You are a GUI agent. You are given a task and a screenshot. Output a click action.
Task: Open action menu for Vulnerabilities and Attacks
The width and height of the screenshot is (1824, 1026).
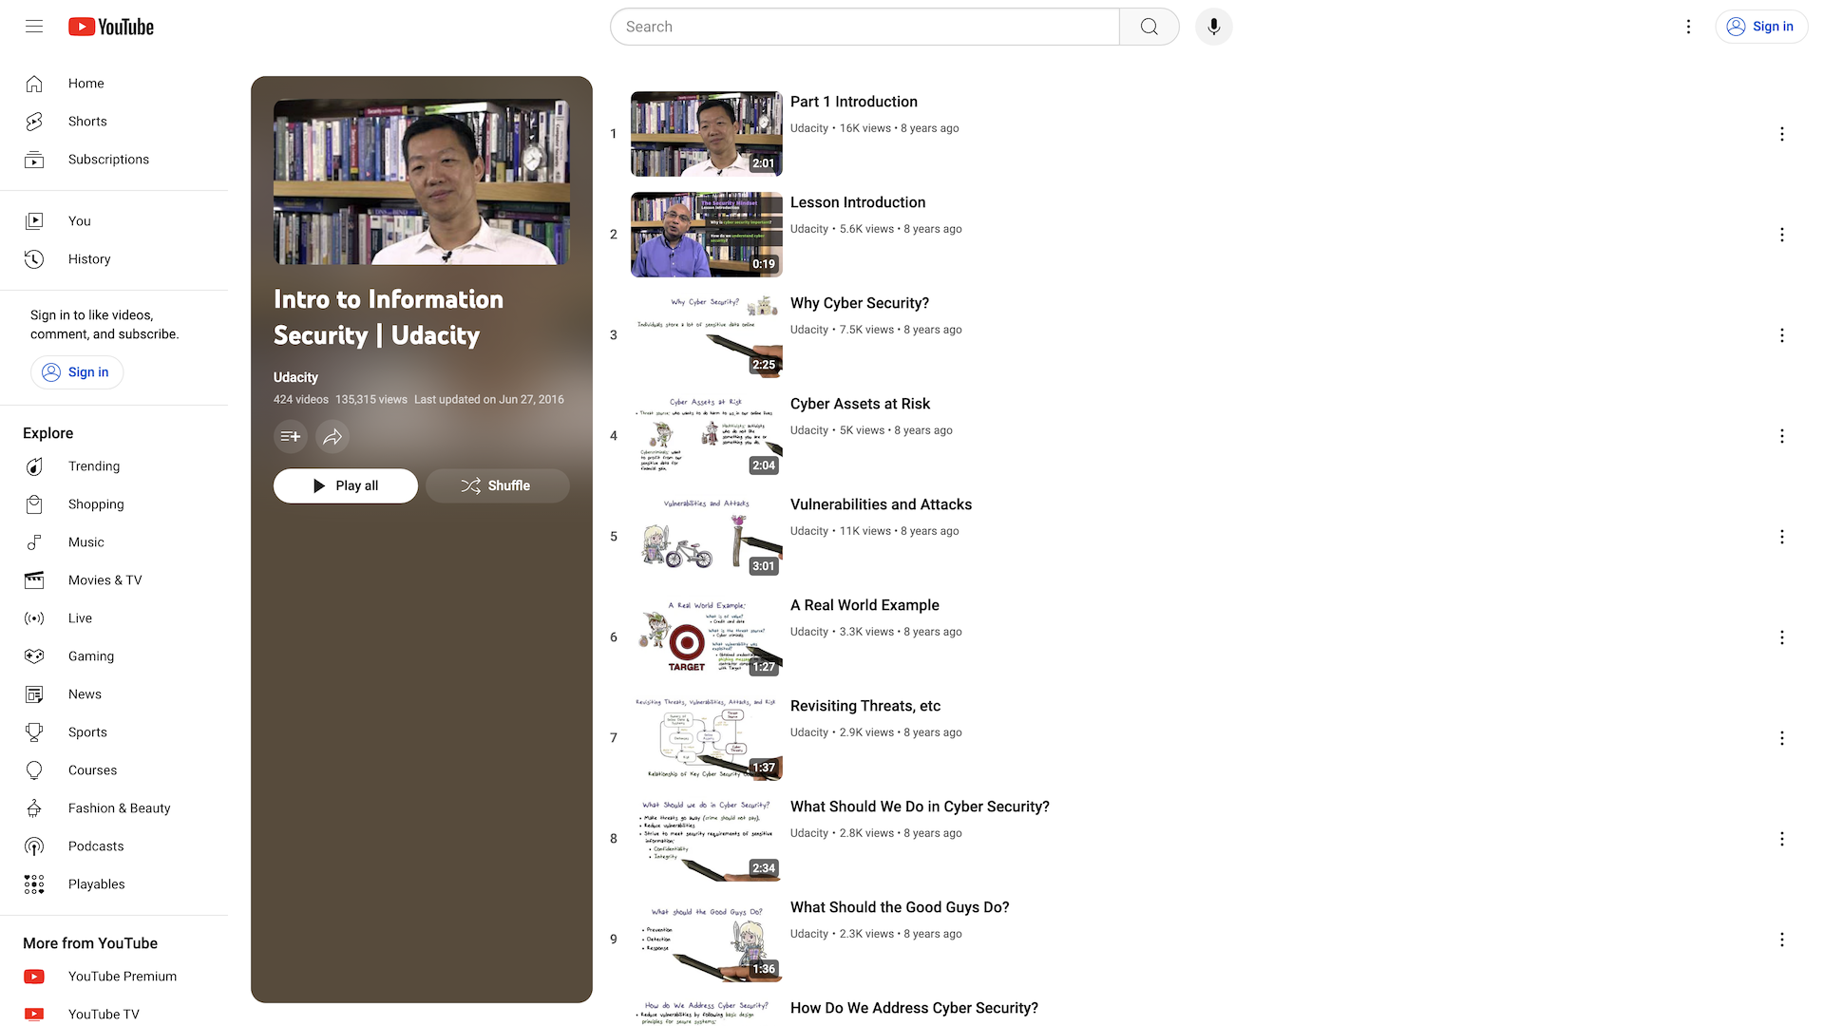click(1782, 537)
